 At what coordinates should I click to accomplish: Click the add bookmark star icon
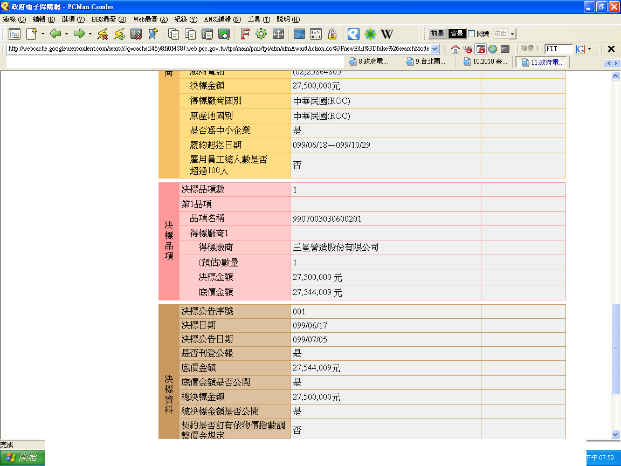[x=153, y=34]
